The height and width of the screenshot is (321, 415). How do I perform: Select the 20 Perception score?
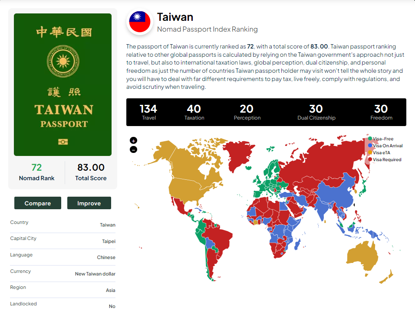pos(247,112)
